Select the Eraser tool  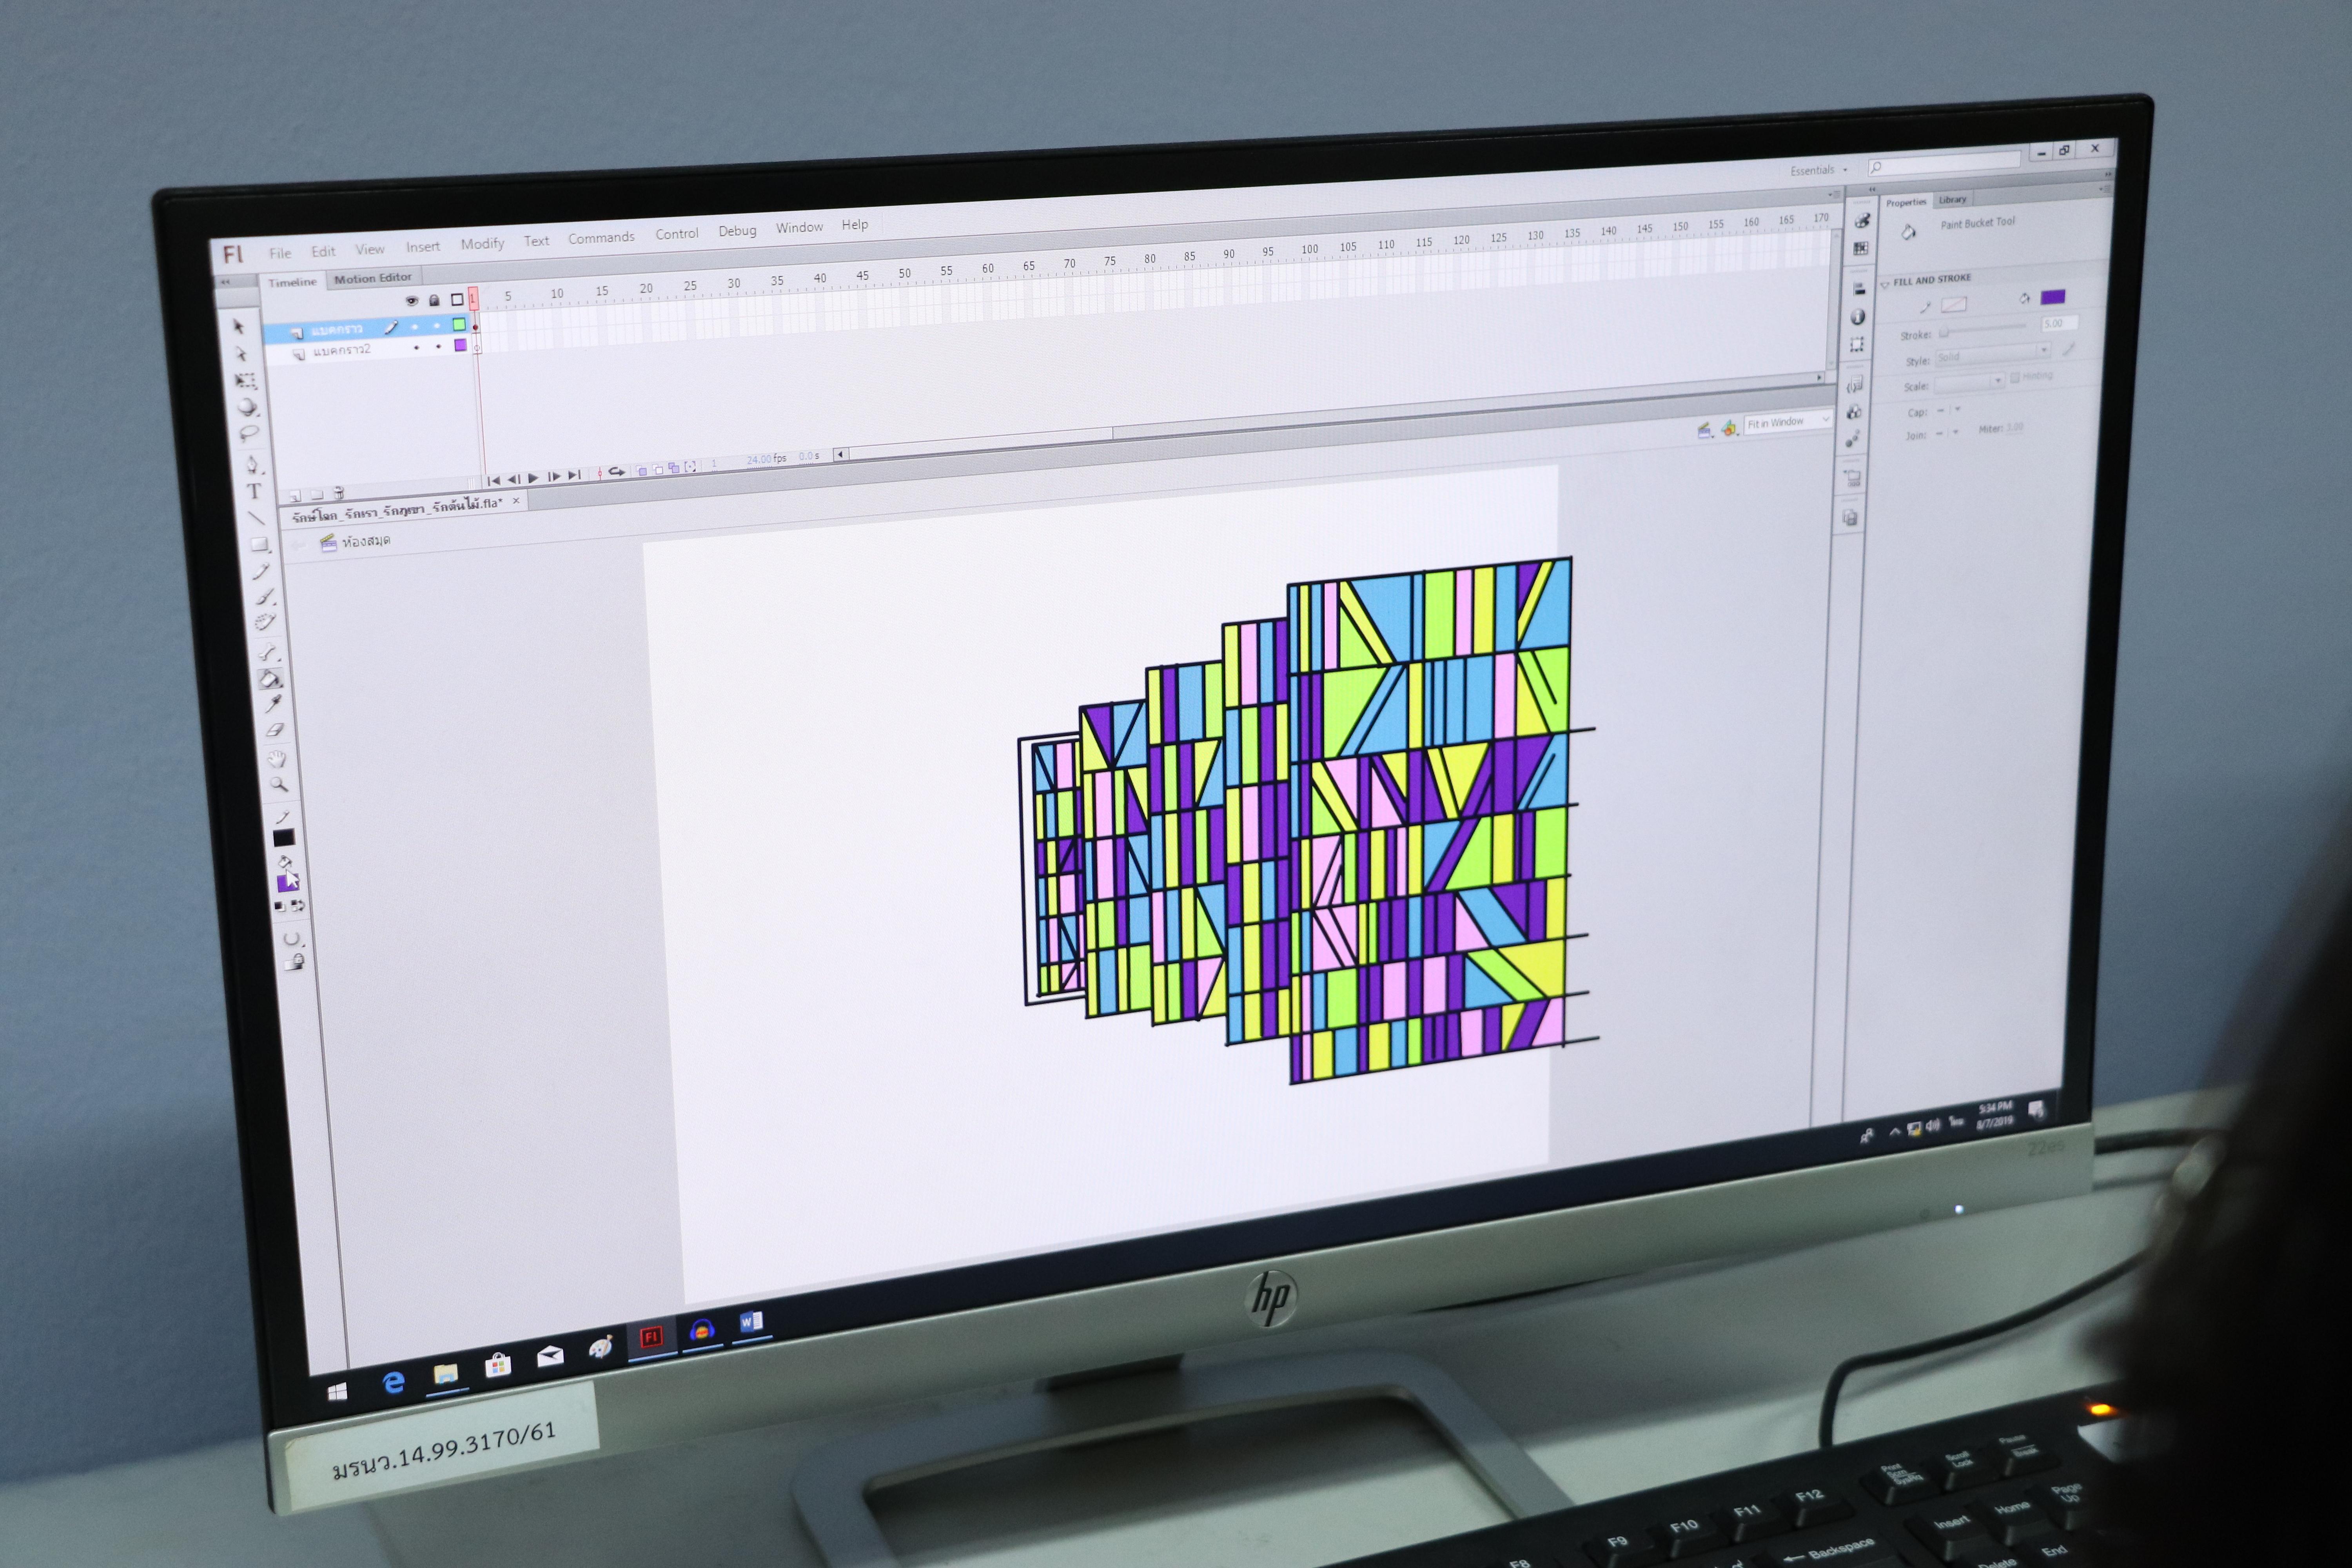[275, 730]
